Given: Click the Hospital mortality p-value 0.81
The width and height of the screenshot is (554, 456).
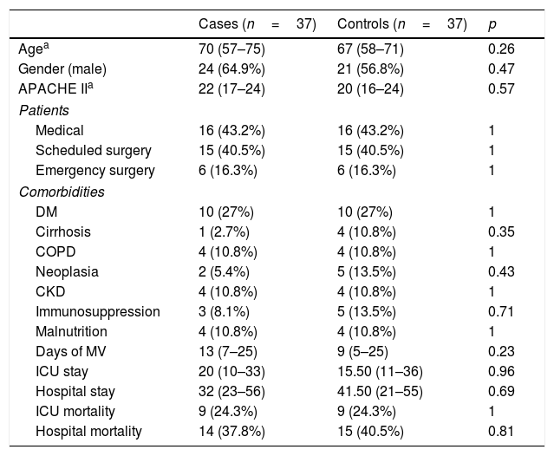Looking at the screenshot, I should click(501, 433).
